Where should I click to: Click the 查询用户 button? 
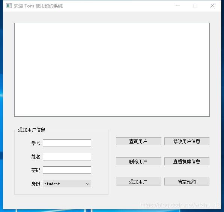[x=138, y=141]
